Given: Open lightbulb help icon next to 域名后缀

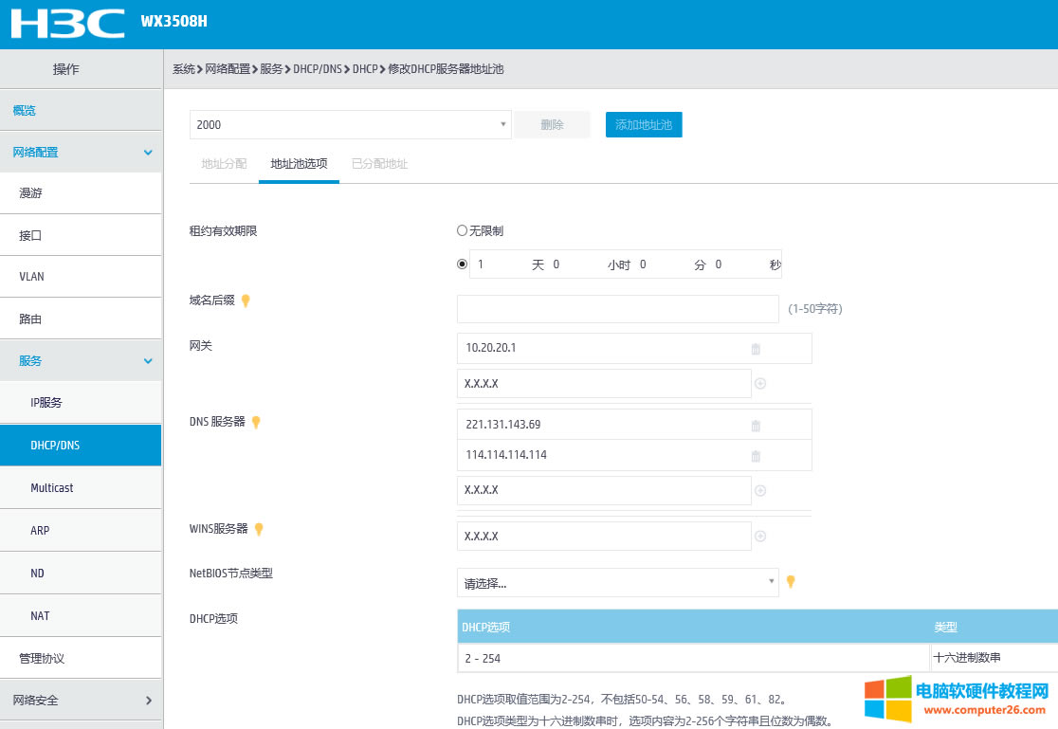Looking at the screenshot, I should pyautogui.click(x=246, y=301).
